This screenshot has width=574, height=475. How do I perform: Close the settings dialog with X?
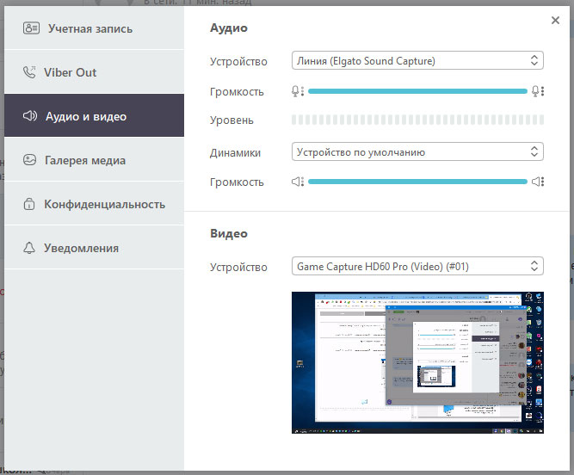click(x=555, y=20)
